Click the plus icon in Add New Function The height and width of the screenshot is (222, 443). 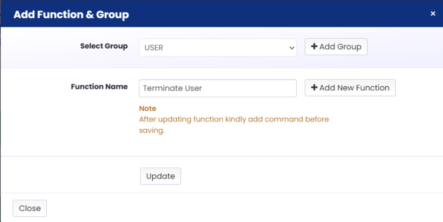click(x=314, y=87)
